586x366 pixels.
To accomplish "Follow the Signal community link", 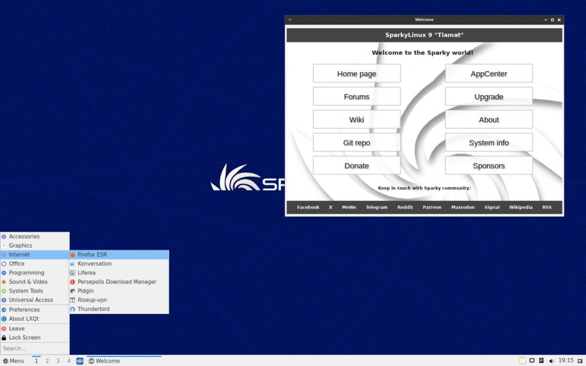I will (x=492, y=207).
